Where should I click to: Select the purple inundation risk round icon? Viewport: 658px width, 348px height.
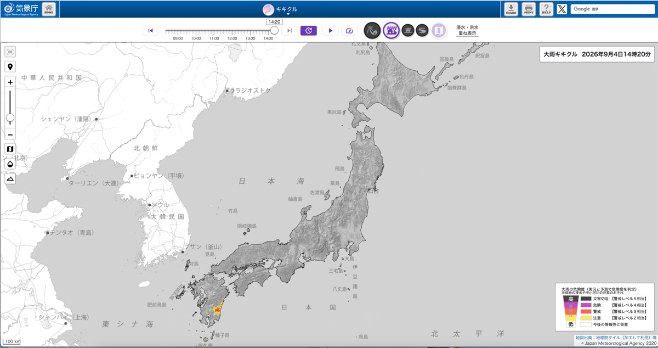pos(391,30)
